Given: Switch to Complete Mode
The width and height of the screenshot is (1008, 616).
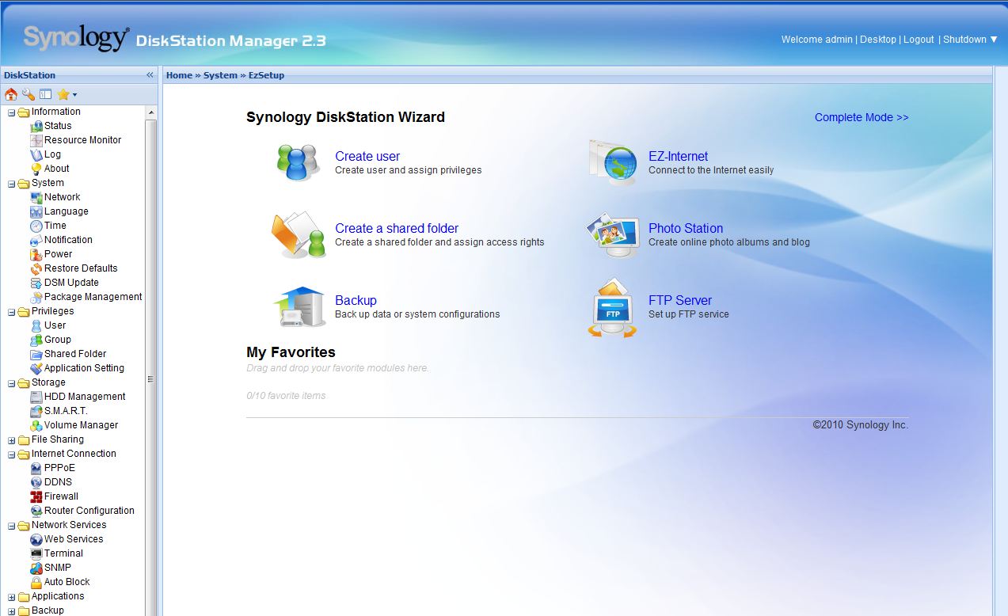Looking at the screenshot, I should tap(862, 117).
